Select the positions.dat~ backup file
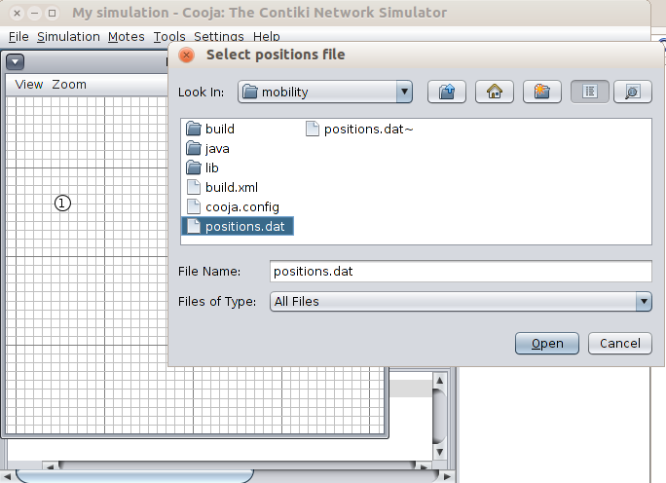Screen dimensions: 666x483 pyautogui.click(x=368, y=129)
